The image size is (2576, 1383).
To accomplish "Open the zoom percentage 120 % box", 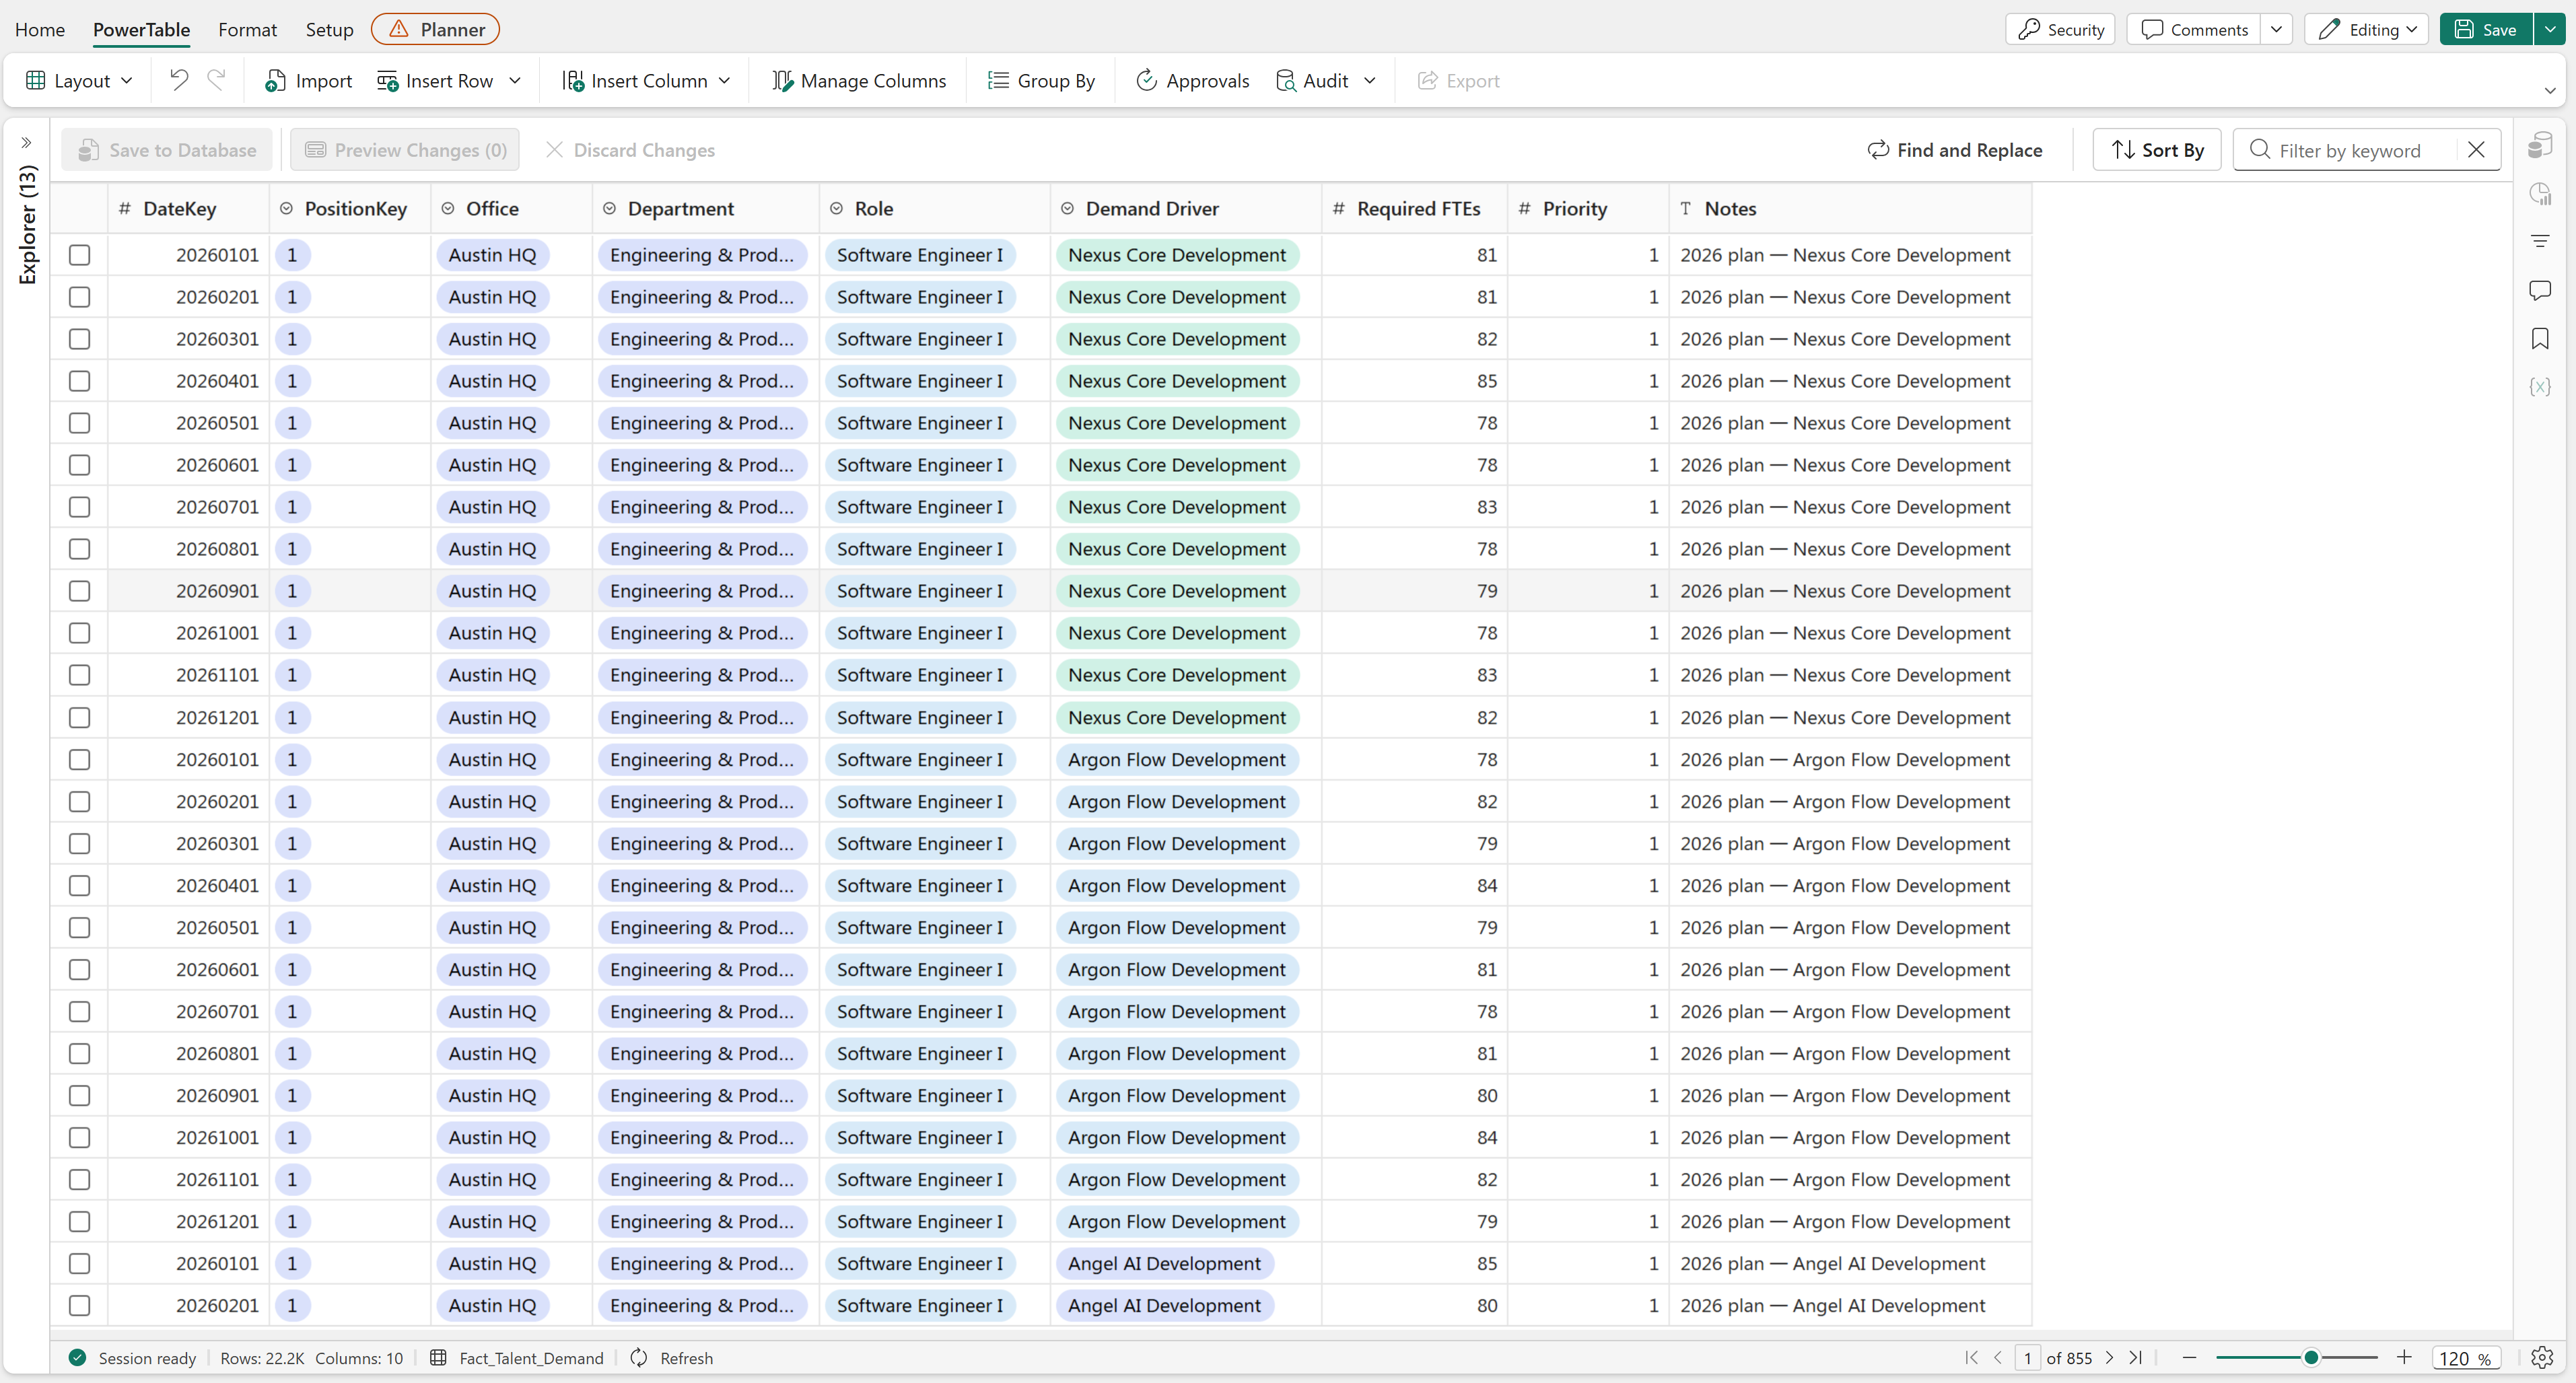I will point(2465,1358).
